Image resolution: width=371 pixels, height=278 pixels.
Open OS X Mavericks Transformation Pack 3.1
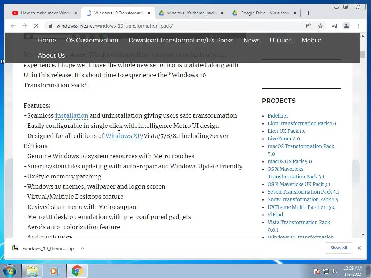pos(296,173)
